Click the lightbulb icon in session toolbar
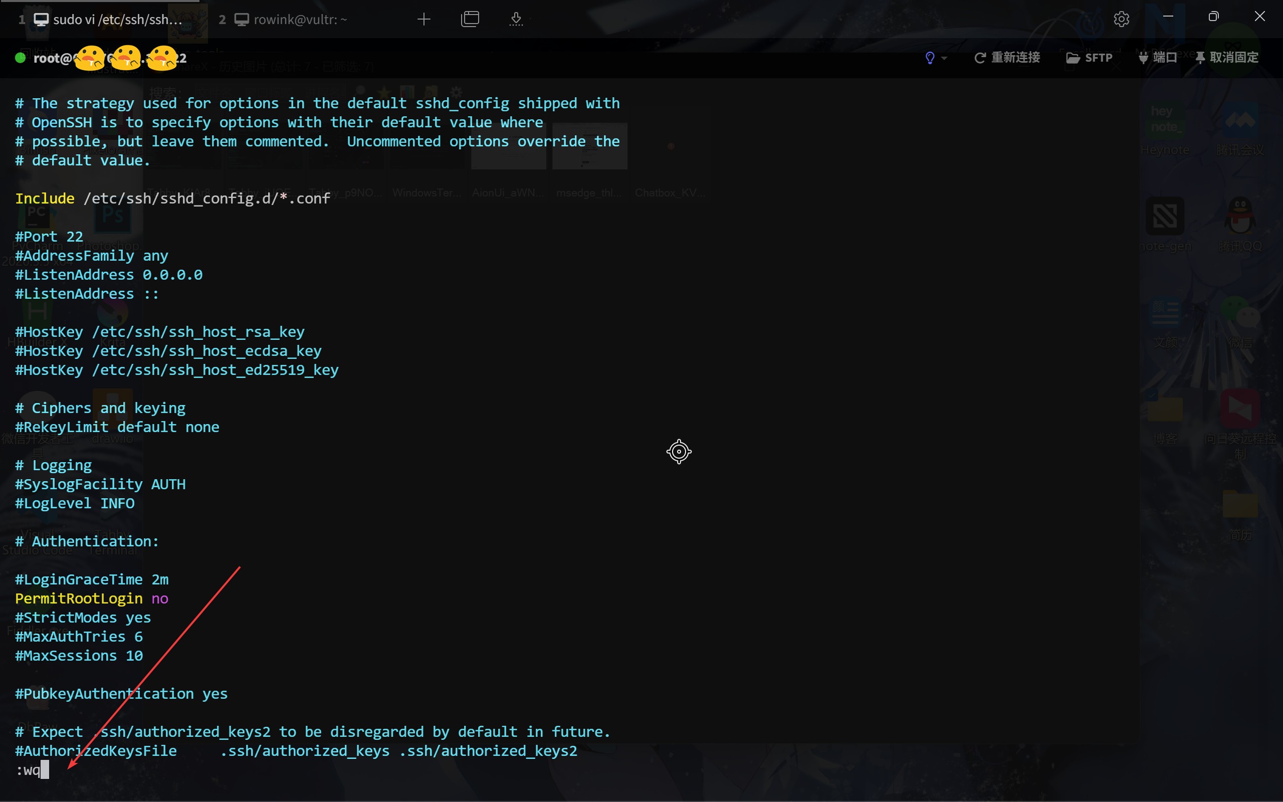The height and width of the screenshot is (802, 1283). pos(929,58)
